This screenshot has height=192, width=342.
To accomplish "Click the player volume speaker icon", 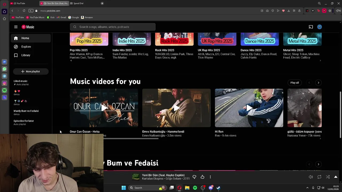I will coord(311,177).
